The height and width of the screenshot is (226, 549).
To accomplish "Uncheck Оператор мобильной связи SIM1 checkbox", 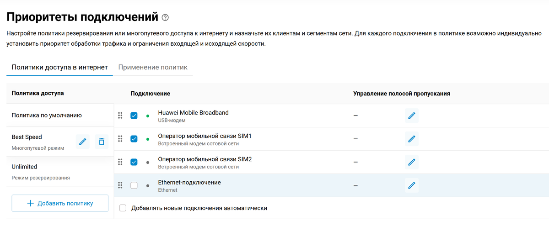I will 134,139.
